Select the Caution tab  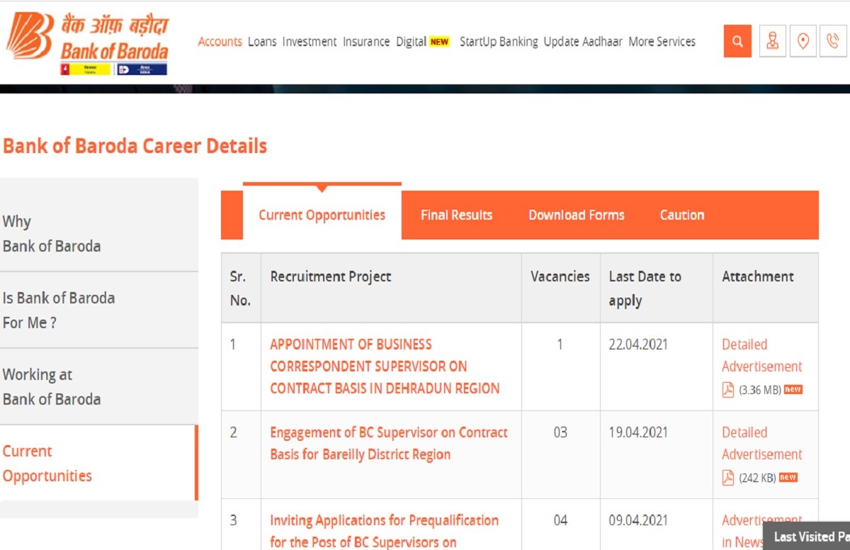click(682, 215)
